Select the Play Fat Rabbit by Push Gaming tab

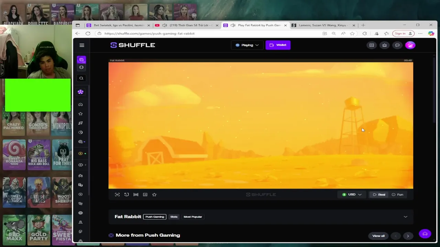coord(255,25)
